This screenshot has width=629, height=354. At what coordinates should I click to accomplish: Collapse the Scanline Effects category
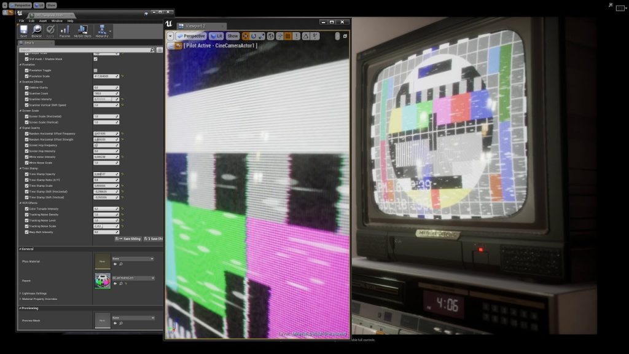point(20,82)
